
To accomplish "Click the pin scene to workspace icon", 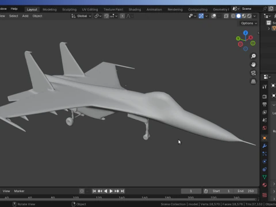I will (x=264, y=9).
